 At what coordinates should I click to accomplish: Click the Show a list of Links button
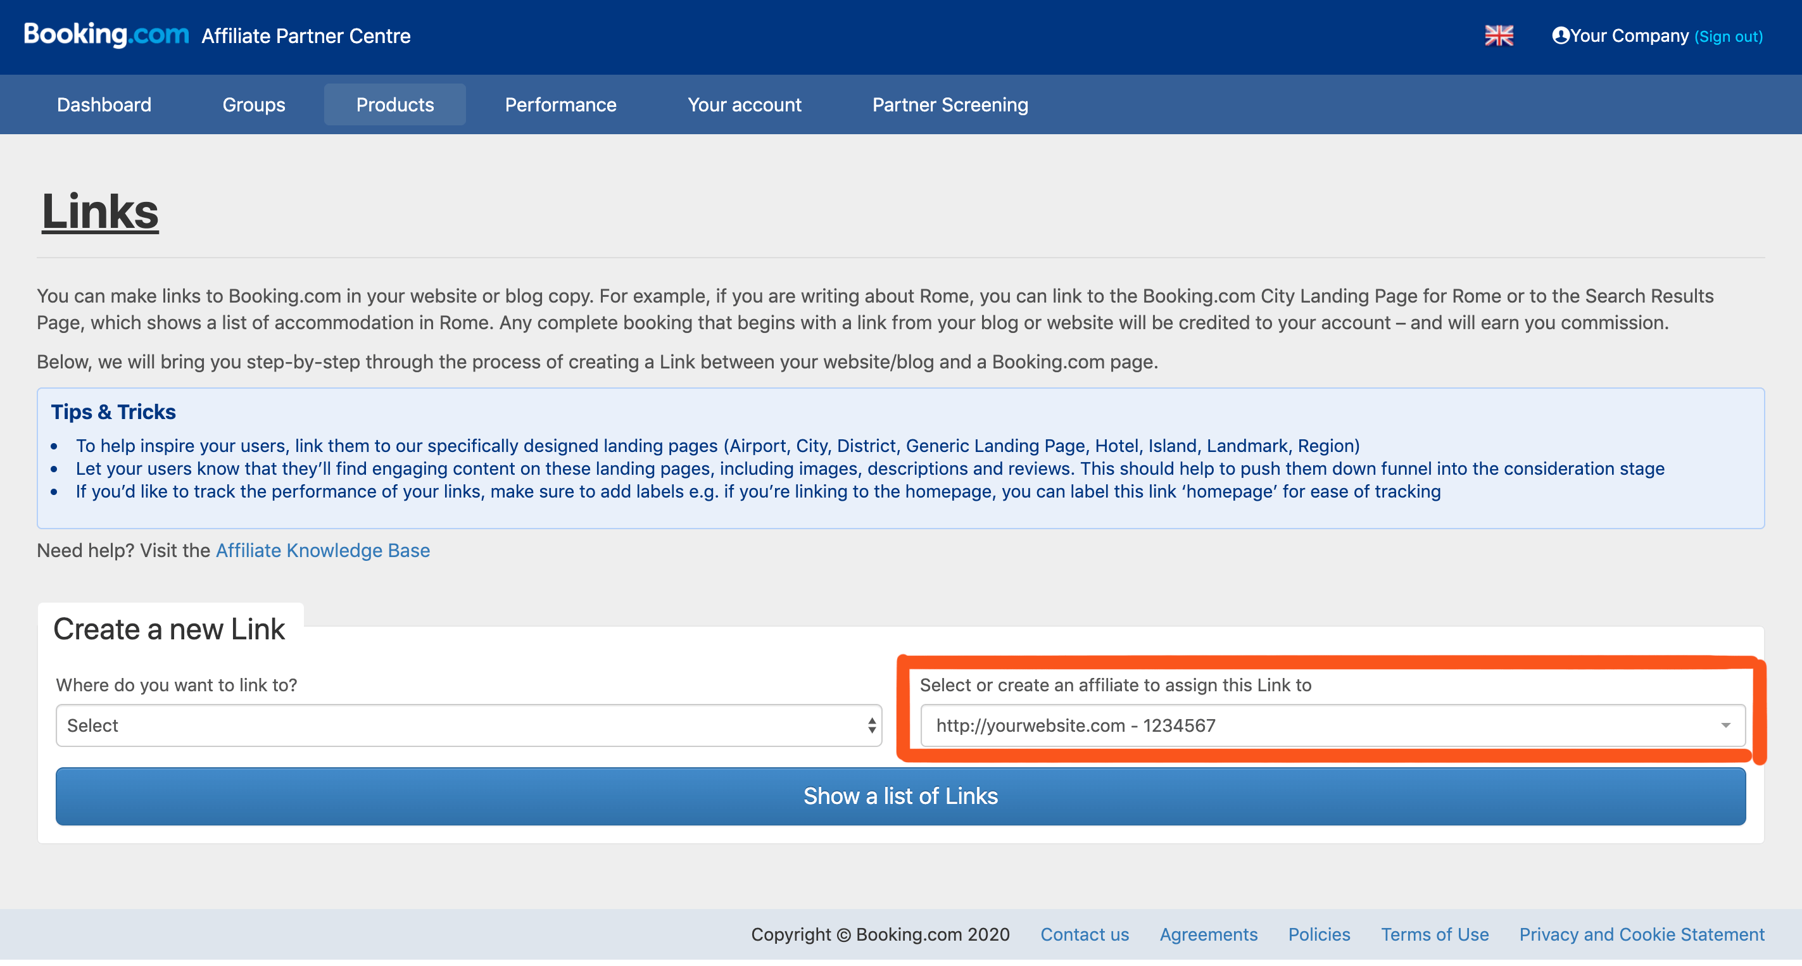(900, 796)
